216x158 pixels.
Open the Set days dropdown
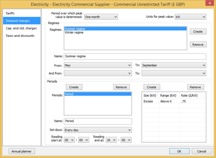tap(98, 130)
